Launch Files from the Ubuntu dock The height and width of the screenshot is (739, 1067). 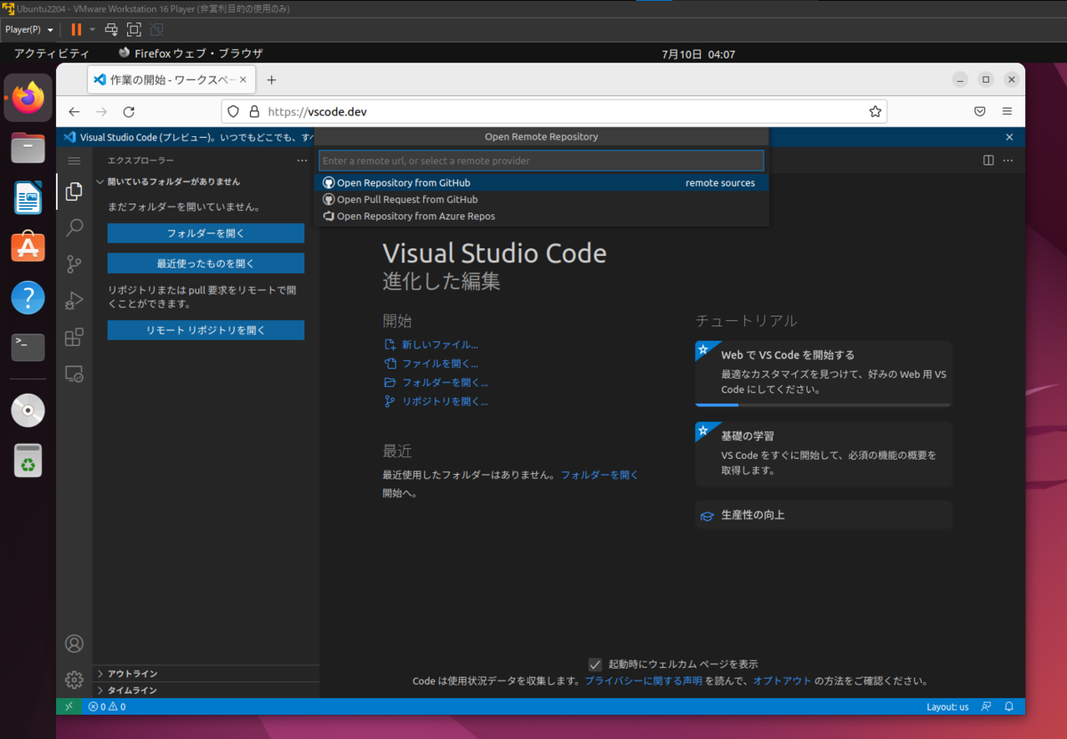pos(28,148)
